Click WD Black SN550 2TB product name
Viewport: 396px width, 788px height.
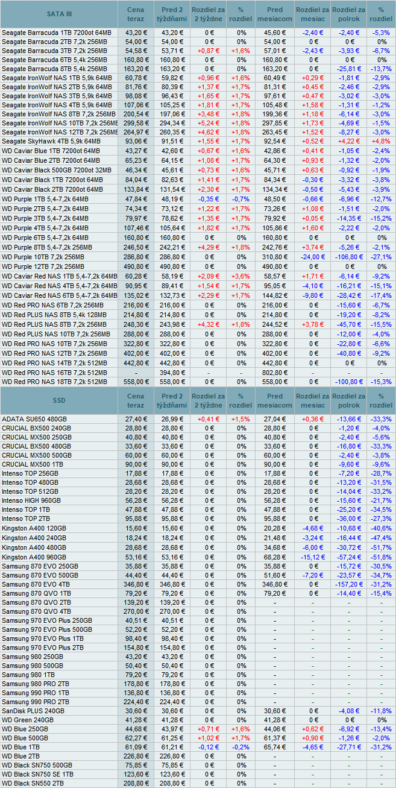pyautogui.click(x=33, y=783)
